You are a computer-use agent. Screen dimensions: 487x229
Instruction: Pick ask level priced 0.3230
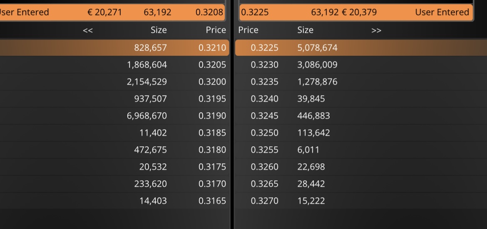click(361, 64)
